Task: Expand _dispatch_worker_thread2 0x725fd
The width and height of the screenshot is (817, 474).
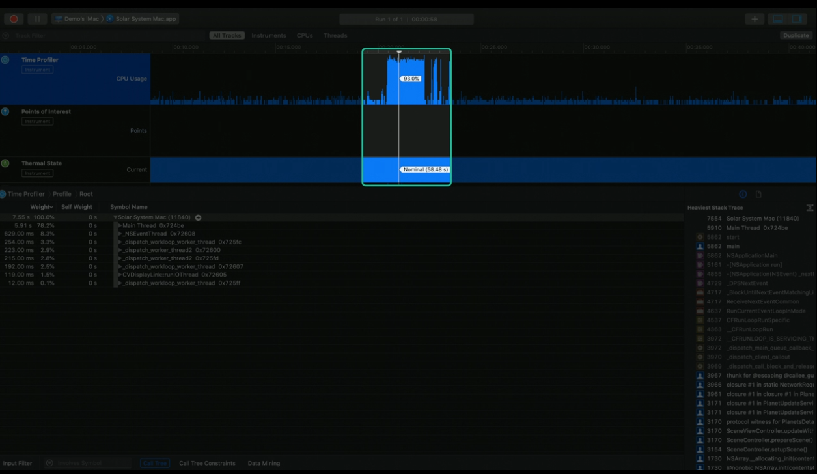Action: tap(120, 258)
